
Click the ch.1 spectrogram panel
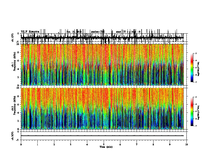[102, 65]
